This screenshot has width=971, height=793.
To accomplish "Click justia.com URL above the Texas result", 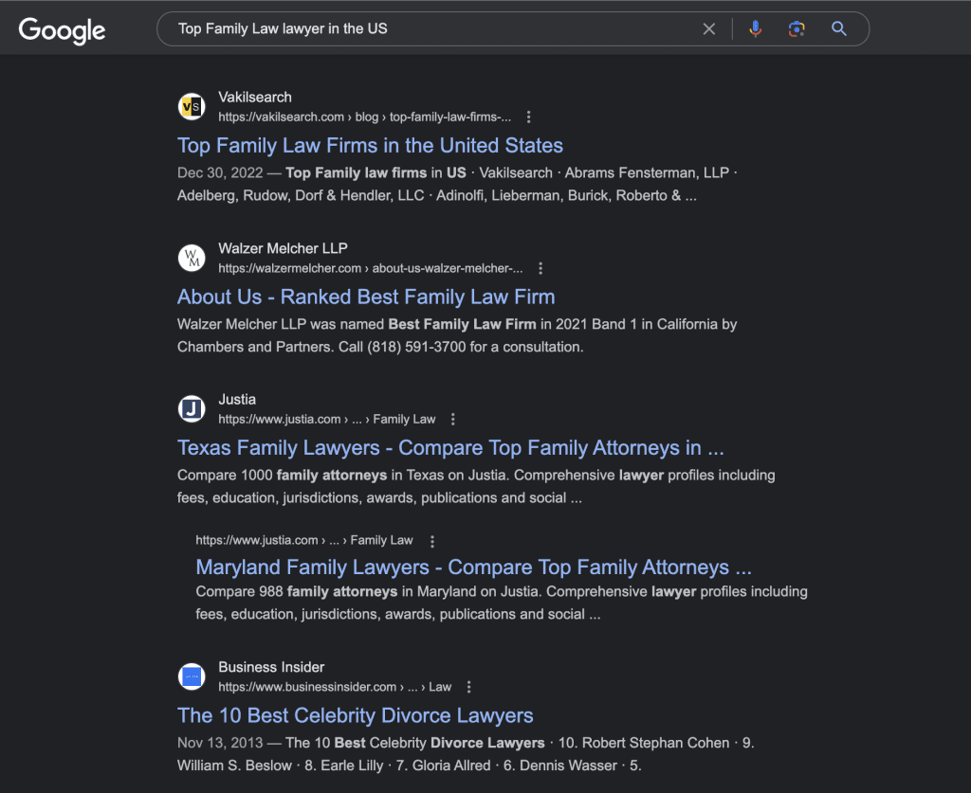I will tap(326, 420).
